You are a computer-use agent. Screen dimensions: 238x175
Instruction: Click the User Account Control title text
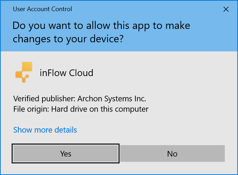click(42, 9)
